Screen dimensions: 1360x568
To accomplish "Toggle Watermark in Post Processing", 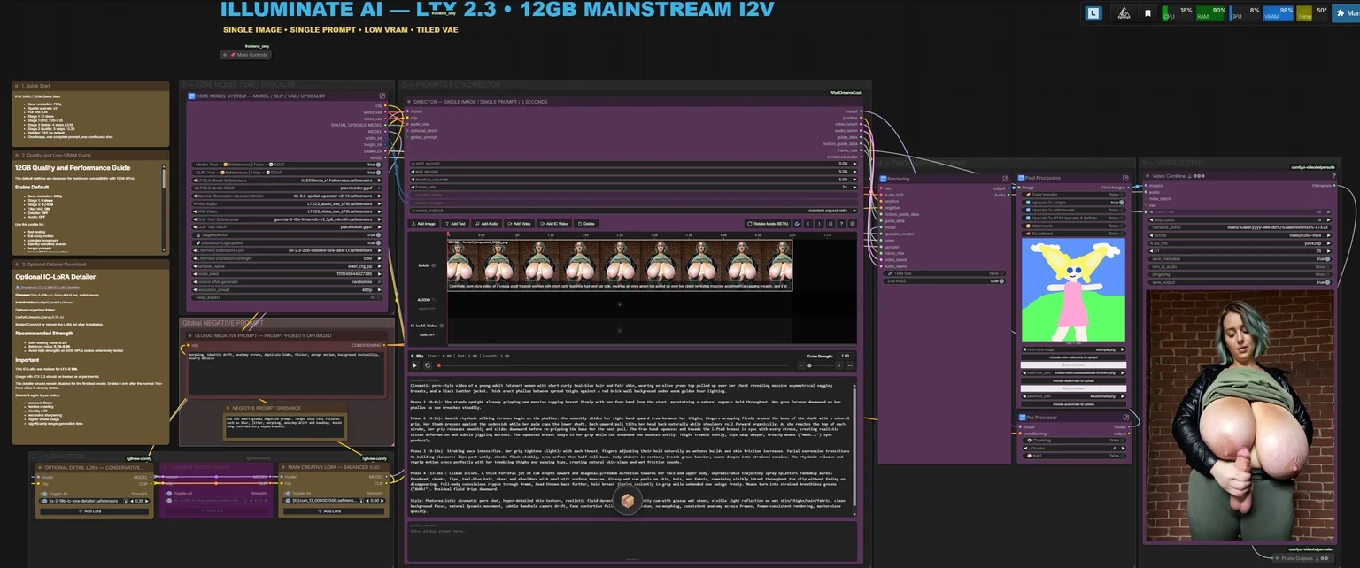I will tap(1074, 226).
